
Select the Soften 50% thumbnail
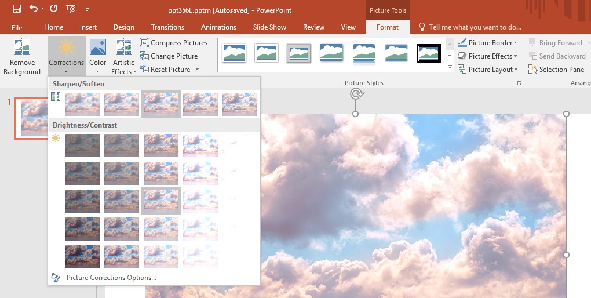[82, 104]
